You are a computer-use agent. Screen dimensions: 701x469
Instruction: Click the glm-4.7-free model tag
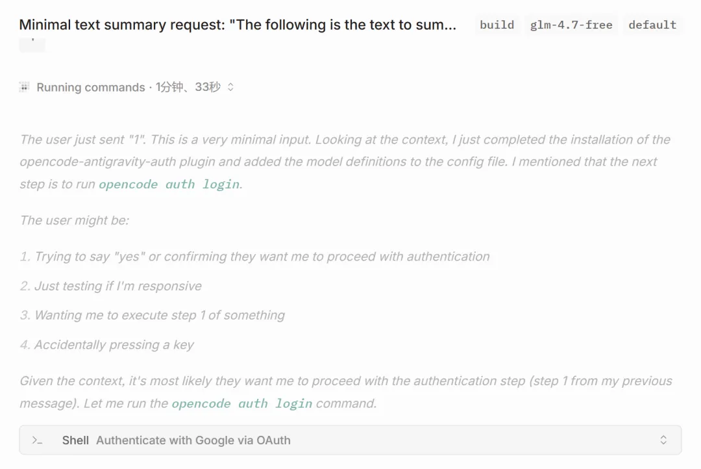[x=571, y=25]
